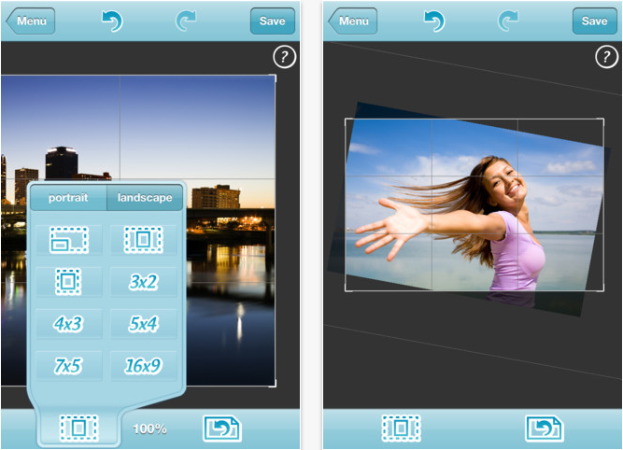Tap the smiling woman photo in crop frame
Image resolution: width=623 pixels, height=450 pixels.
tap(474, 204)
